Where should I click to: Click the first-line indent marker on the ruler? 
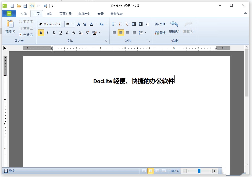point(52,47)
